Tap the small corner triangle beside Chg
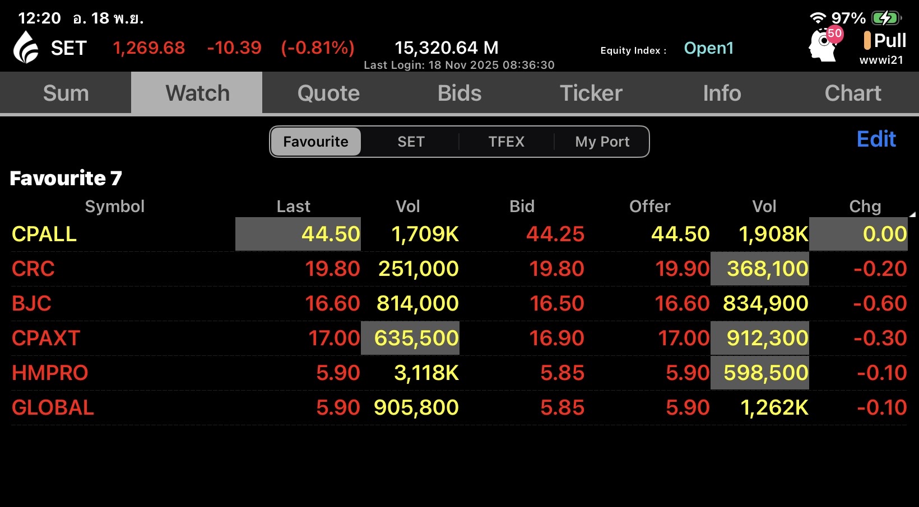 tap(912, 214)
